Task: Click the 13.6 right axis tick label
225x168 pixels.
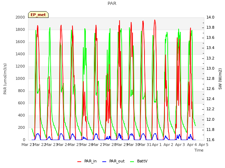Action: (x=210, y=38)
